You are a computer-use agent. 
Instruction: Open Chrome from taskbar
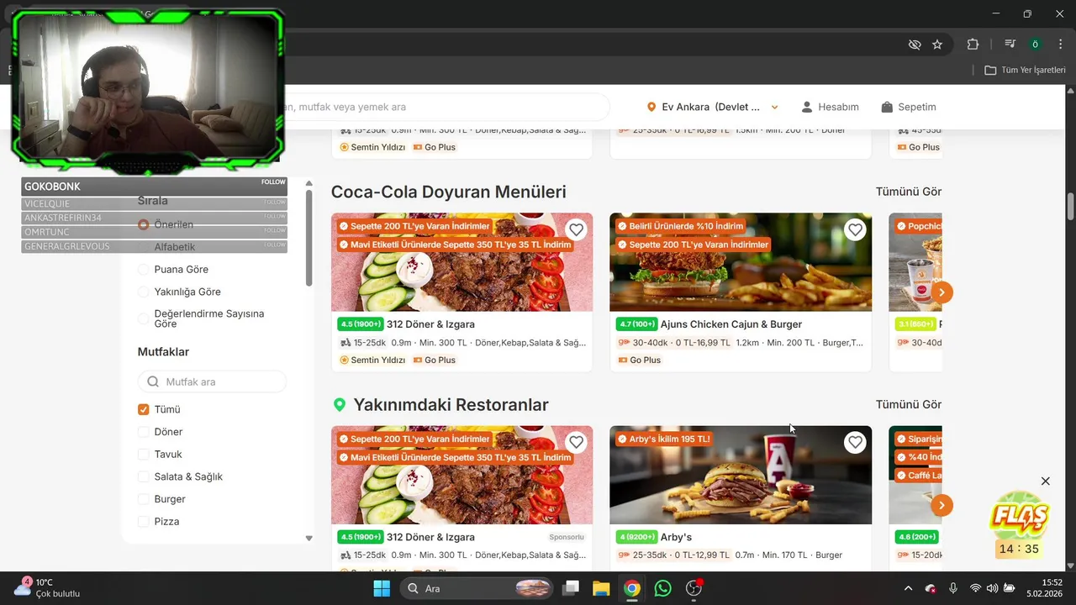631,588
